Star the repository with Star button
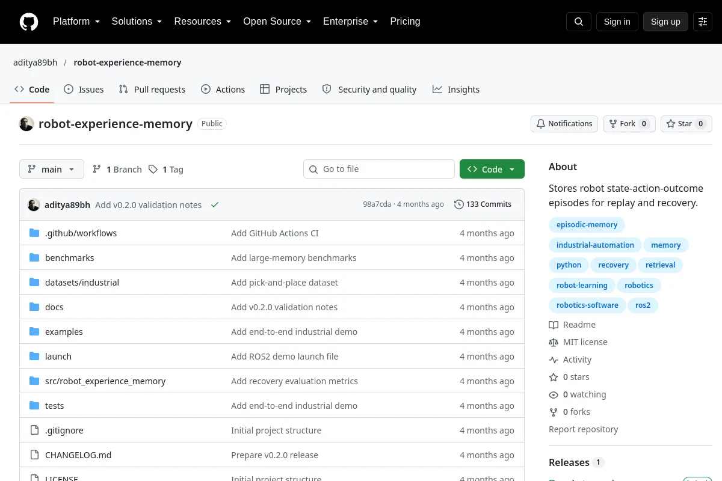This screenshot has width=722, height=481. click(x=687, y=124)
